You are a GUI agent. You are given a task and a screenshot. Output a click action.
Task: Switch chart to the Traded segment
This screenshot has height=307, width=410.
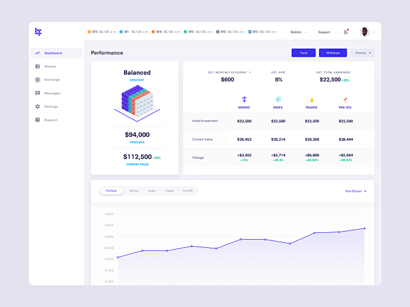pyautogui.click(x=169, y=191)
